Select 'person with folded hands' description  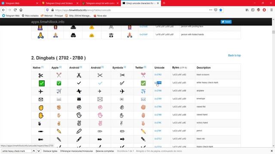[192, 34]
